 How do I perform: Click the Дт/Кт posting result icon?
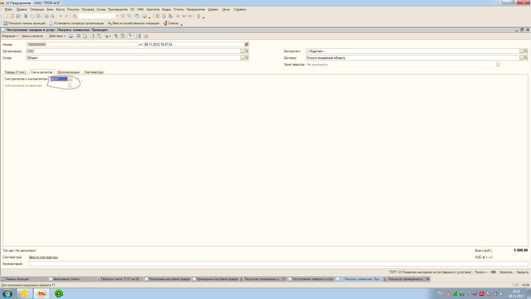click(116, 36)
